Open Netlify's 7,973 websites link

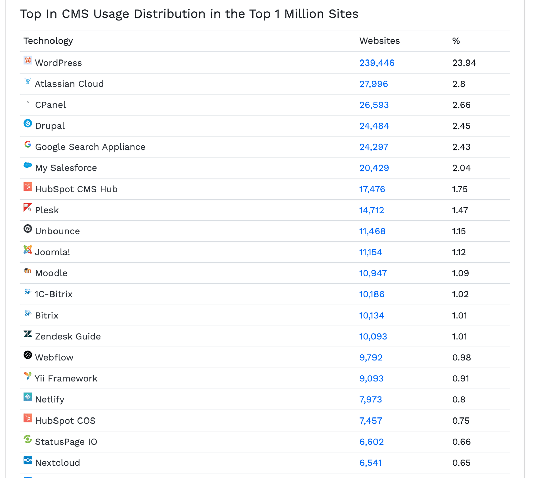pyautogui.click(x=370, y=400)
